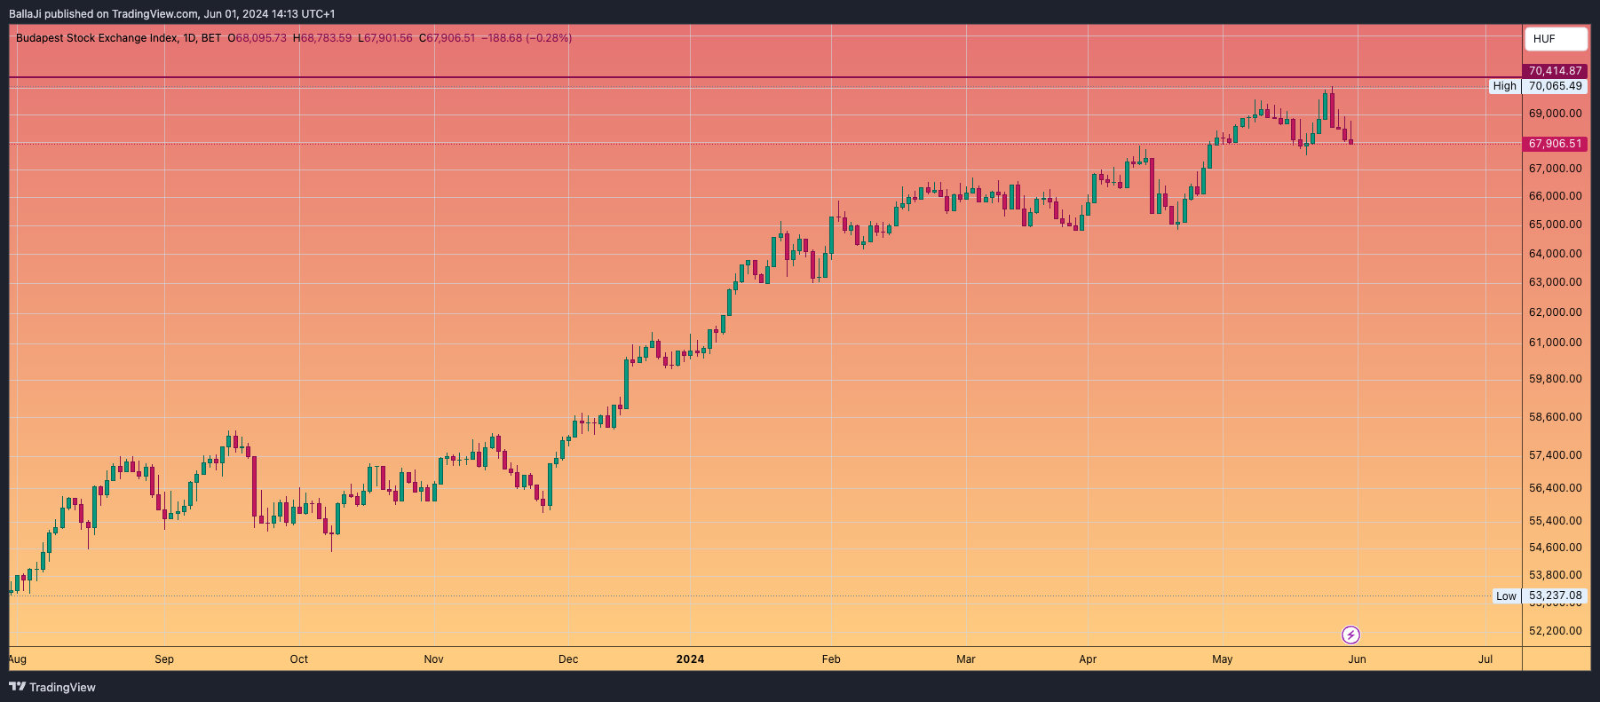Click the 59,800.00 price axis label

(1556, 379)
